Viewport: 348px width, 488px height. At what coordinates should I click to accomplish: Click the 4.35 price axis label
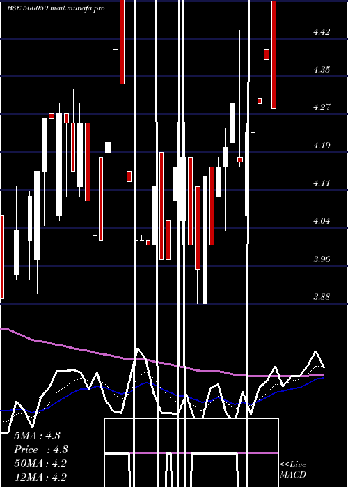pyautogui.click(x=322, y=70)
